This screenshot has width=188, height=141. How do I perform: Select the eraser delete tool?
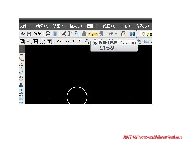click(21, 59)
